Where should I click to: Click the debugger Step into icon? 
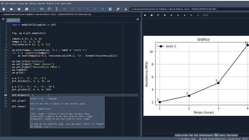click(x=80, y=9)
